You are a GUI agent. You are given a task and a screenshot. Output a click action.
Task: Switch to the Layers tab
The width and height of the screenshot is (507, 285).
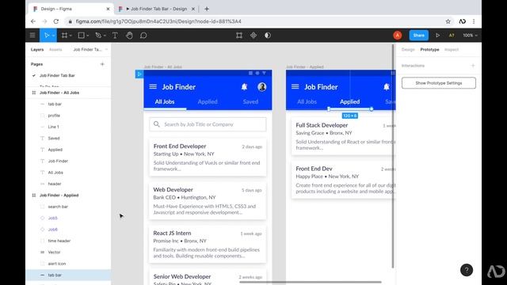(x=37, y=49)
